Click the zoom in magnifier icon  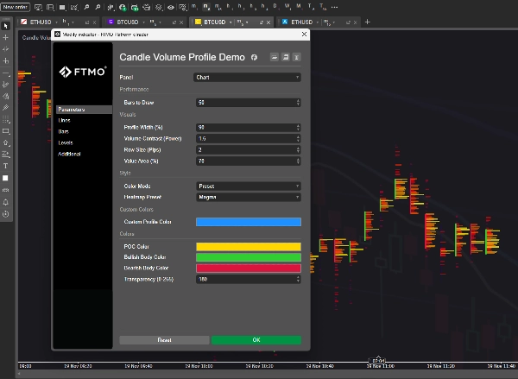tap(86, 7)
